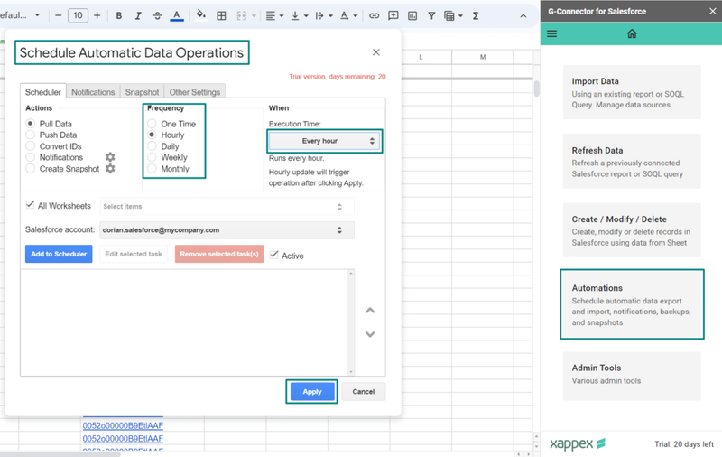Choose Daily frequency
The image size is (722, 457).
[x=152, y=146]
